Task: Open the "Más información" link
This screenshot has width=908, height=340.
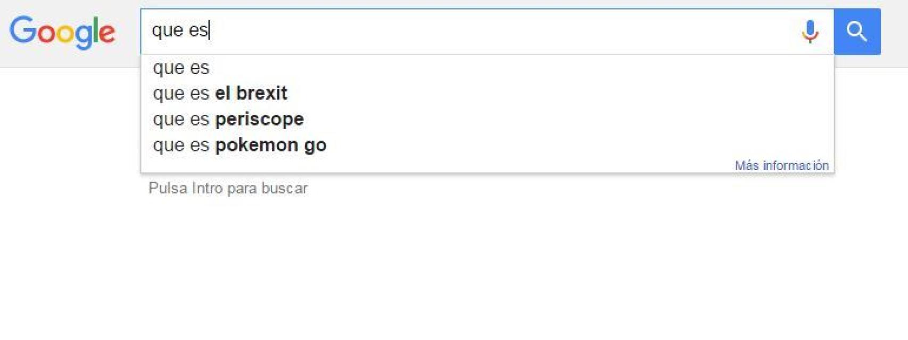Action: (x=781, y=165)
